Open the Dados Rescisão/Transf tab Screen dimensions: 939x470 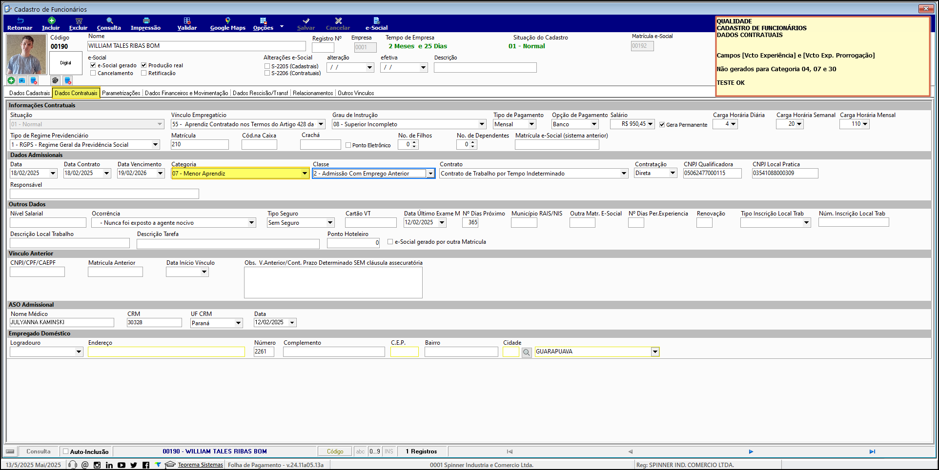[261, 93]
